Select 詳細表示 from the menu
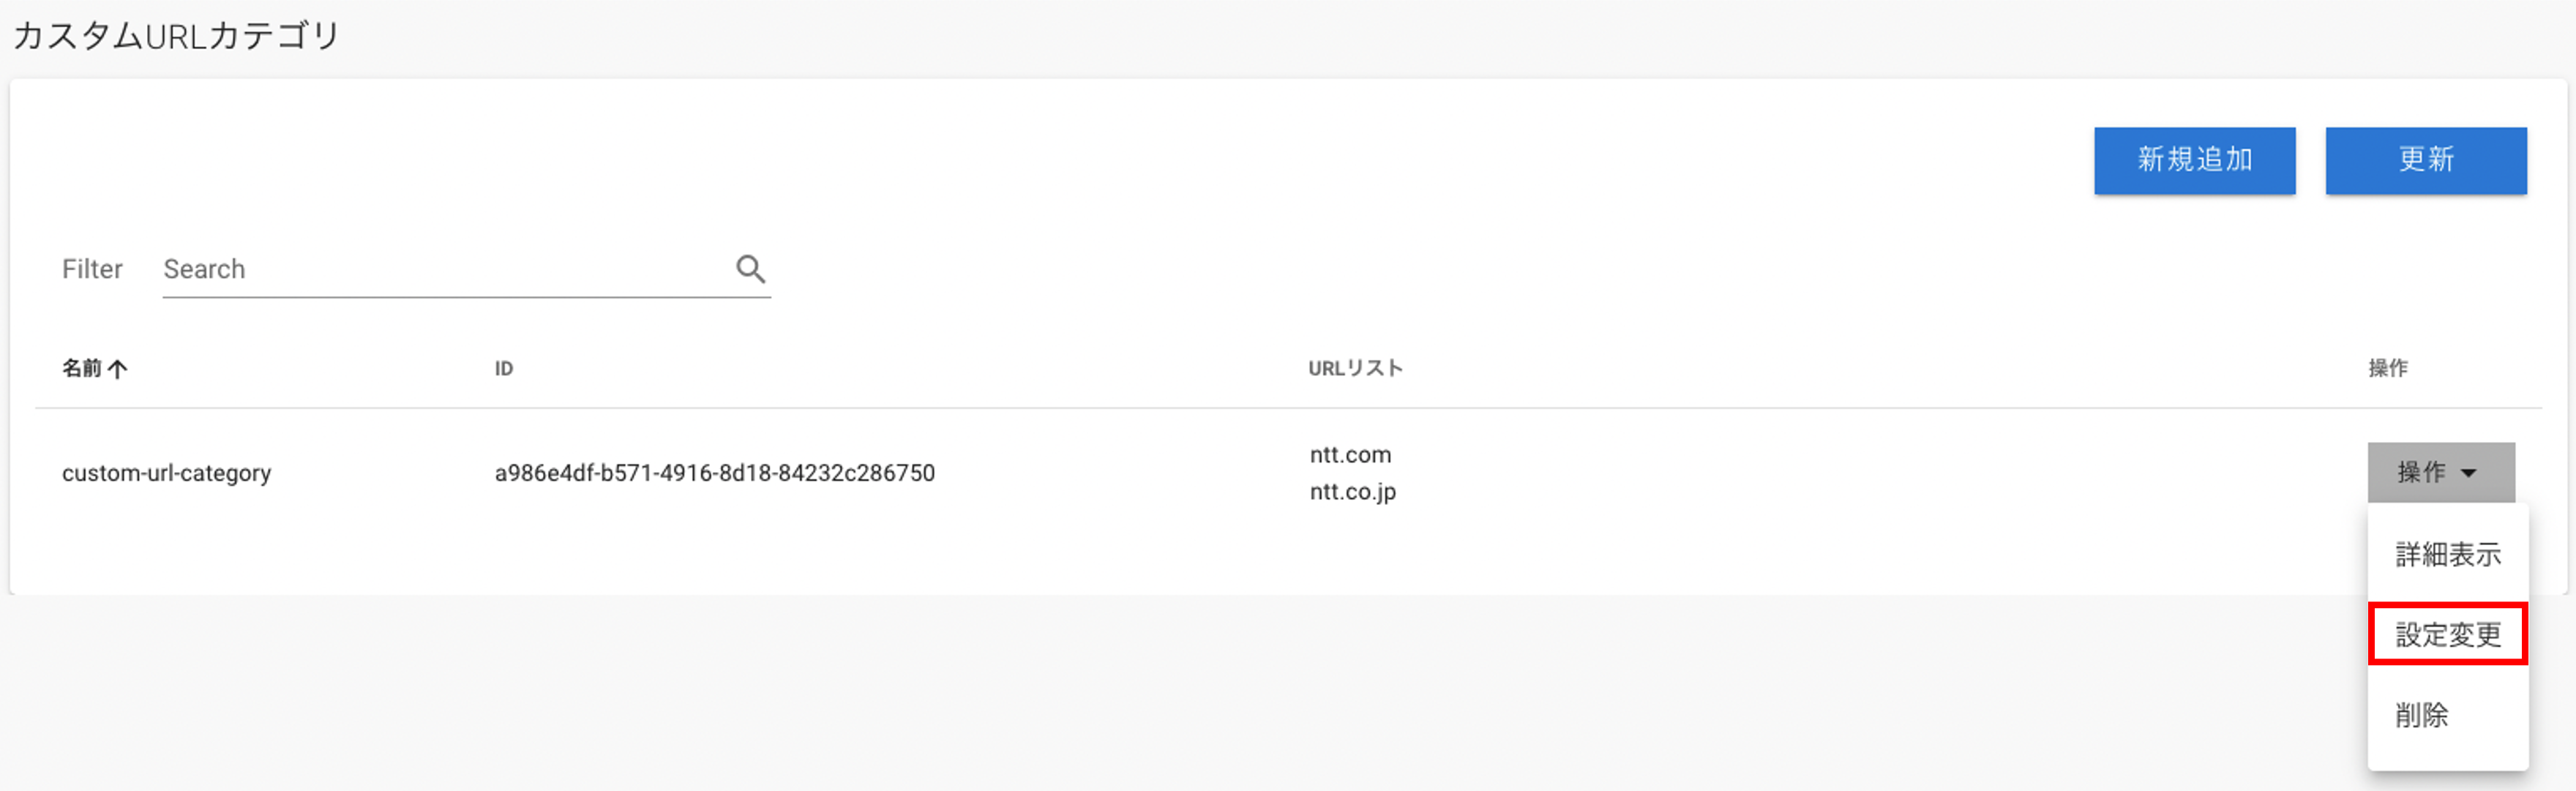The image size is (2576, 791). pyautogui.click(x=2447, y=554)
